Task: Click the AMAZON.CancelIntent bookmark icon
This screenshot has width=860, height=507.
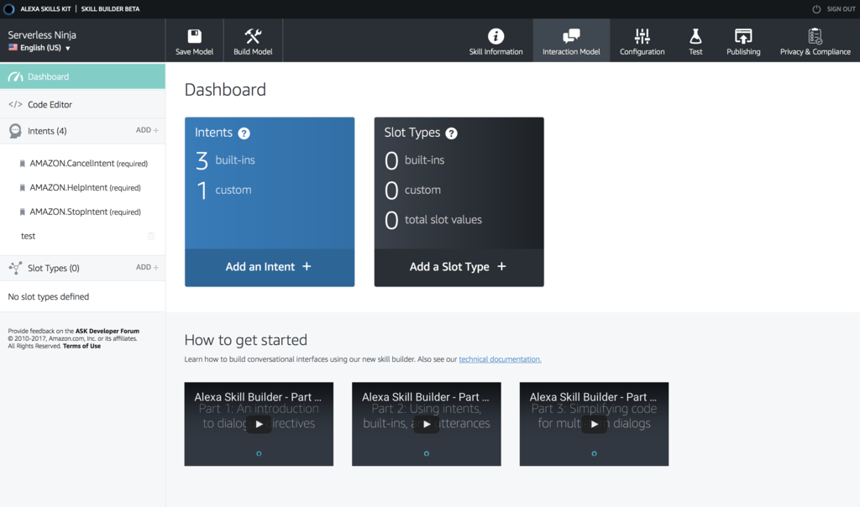Action: pyautogui.click(x=22, y=164)
